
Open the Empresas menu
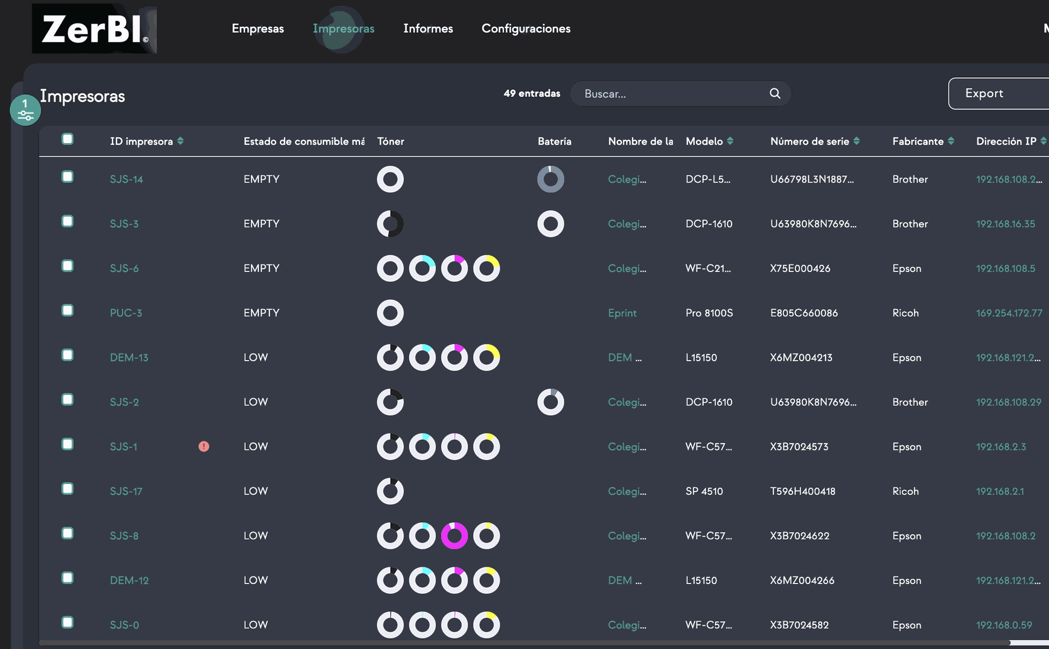[257, 28]
